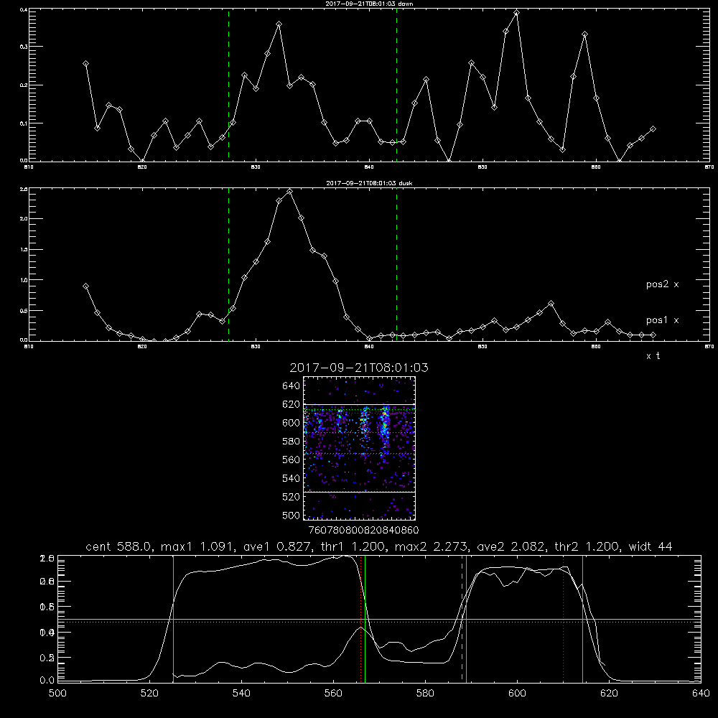Click the 'pos2 x' label
The image size is (718, 718).
tap(662, 284)
